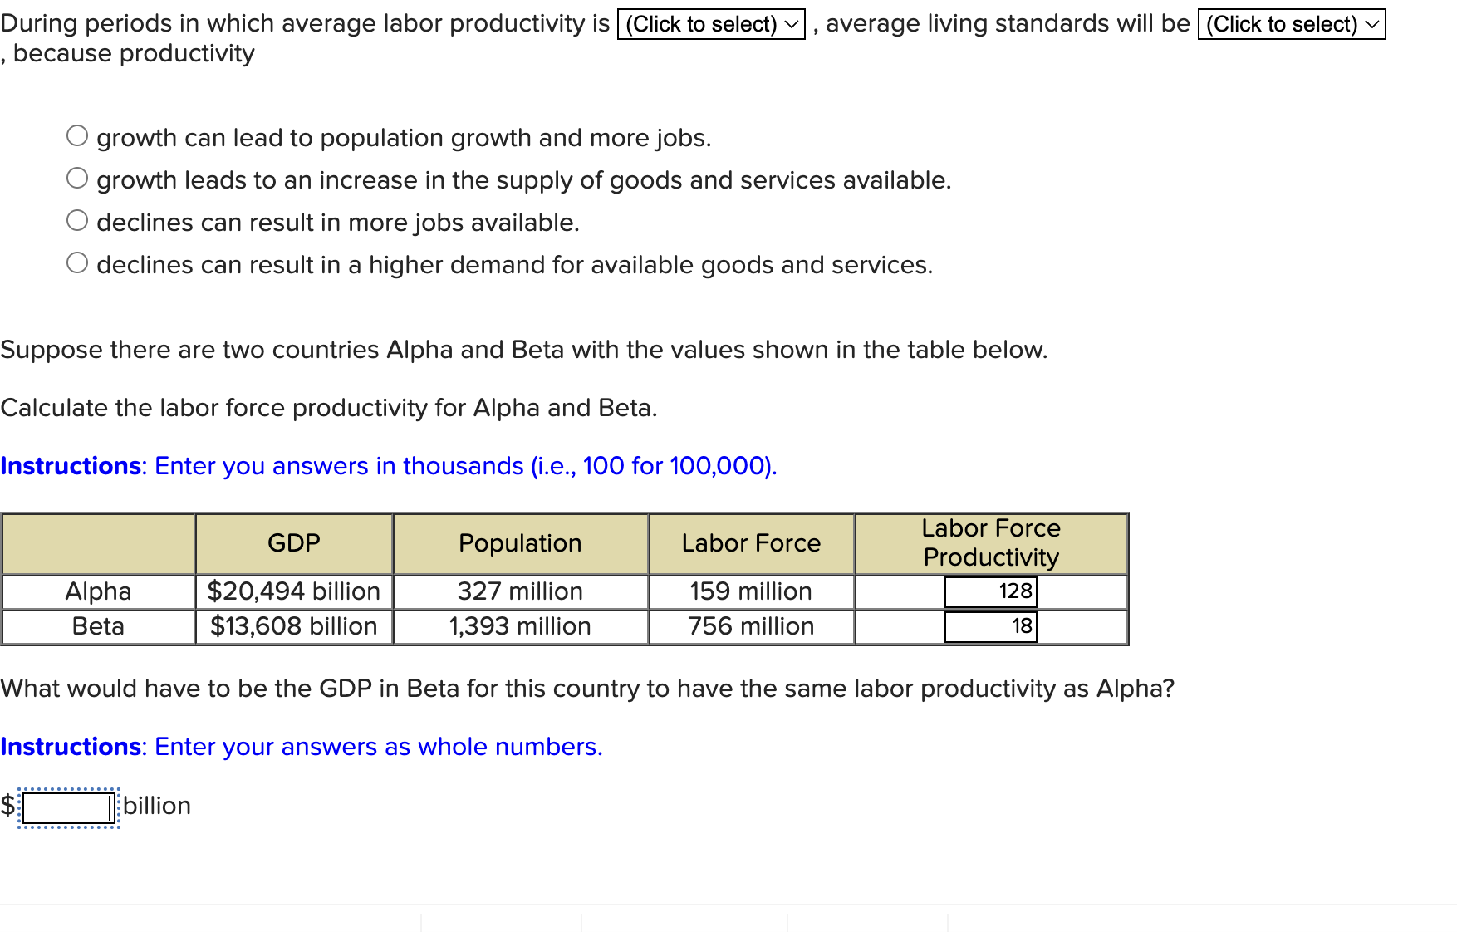
Task: Expand the average labor productivity selector
Action: (x=710, y=23)
